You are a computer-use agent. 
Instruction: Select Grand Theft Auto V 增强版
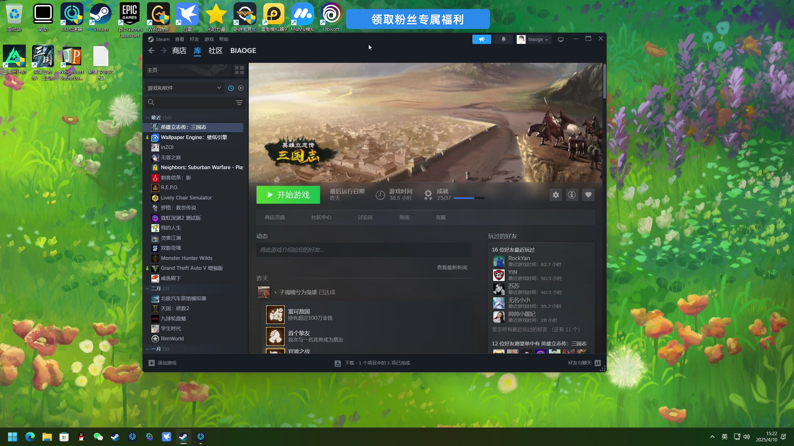pyautogui.click(x=192, y=268)
